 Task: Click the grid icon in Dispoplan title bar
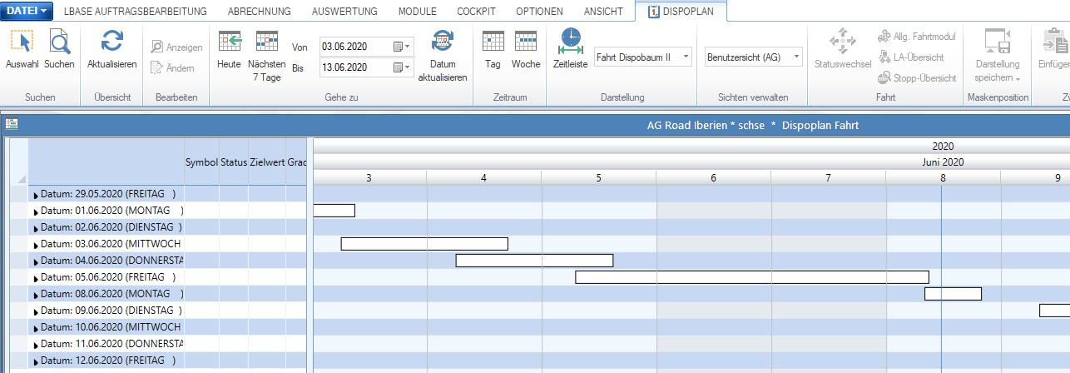12,124
